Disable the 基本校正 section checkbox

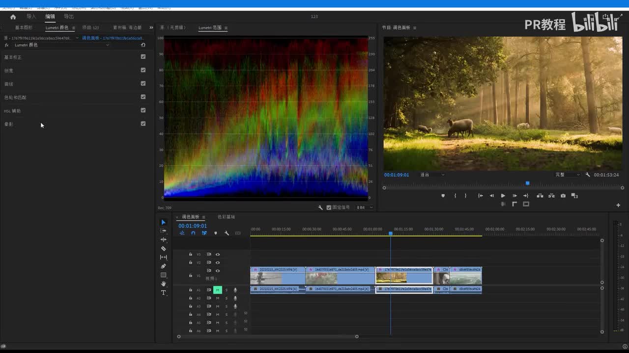(143, 57)
